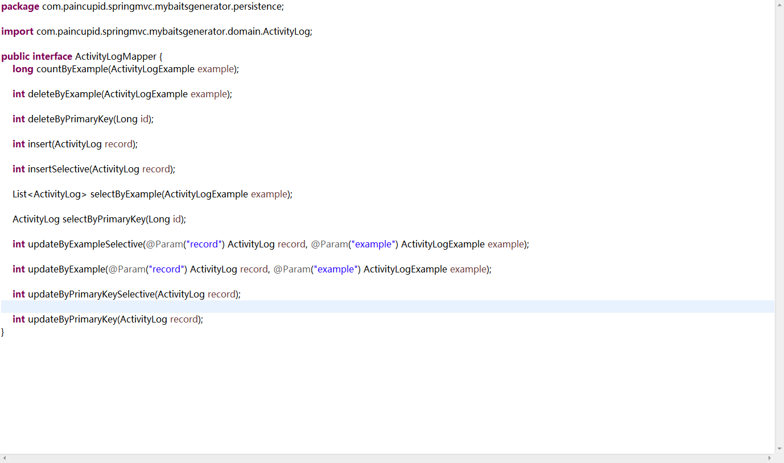
Task: Click the horizontal scrollbar's left arrow
Action: coord(4,458)
